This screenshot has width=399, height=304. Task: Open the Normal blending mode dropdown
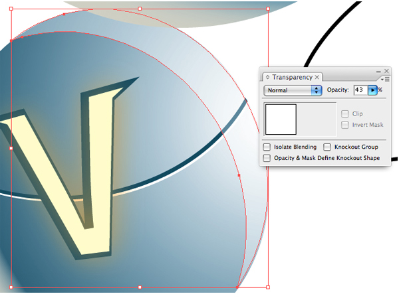coord(293,90)
